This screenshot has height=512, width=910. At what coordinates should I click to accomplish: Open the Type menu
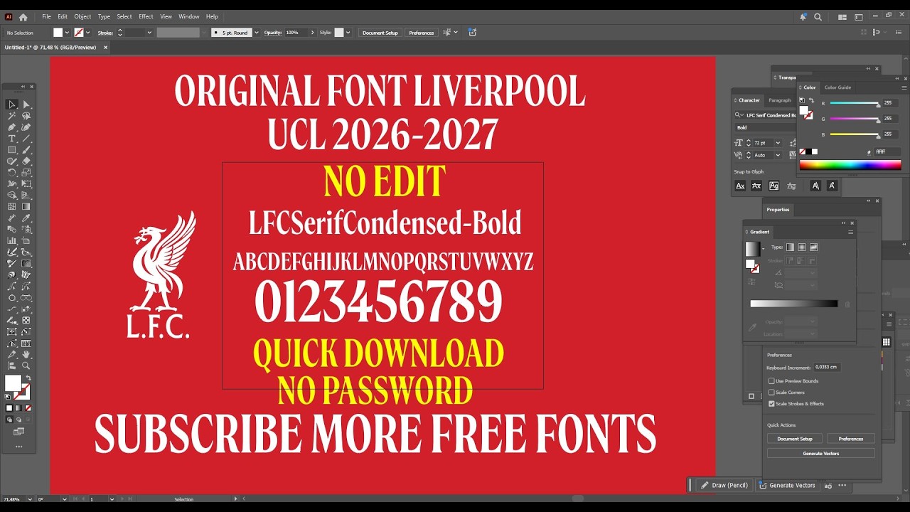coord(104,16)
